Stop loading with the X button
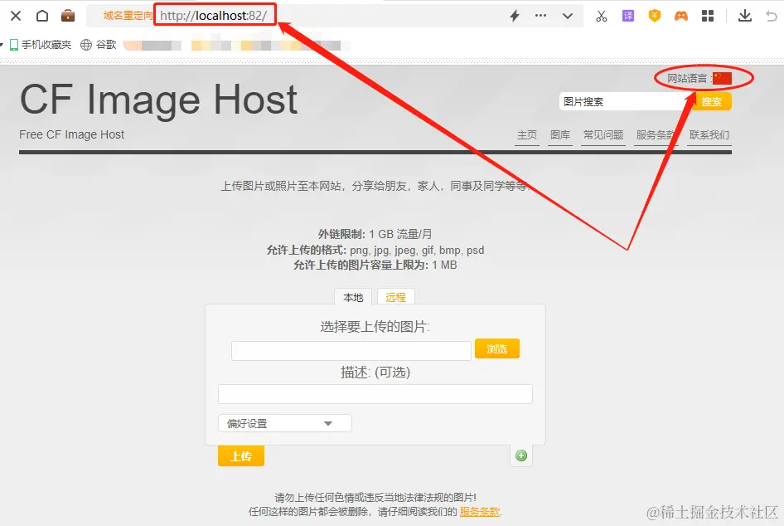 click(x=16, y=16)
